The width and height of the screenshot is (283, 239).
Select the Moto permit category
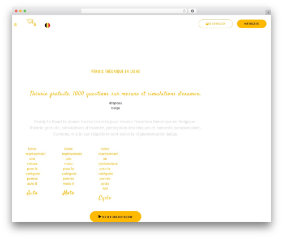click(68, 193)
